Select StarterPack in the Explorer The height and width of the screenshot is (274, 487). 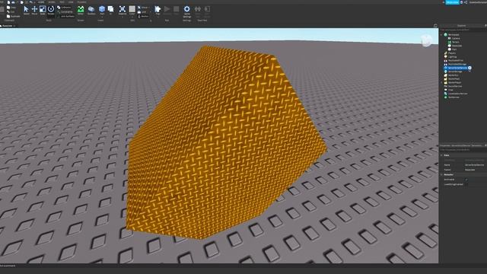(x=454, y=79)
